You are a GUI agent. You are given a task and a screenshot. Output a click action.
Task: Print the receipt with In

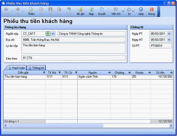pyautogui.click(x=129, y=11)
